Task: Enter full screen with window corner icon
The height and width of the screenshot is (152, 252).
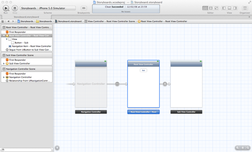Action: pos(250,2)
